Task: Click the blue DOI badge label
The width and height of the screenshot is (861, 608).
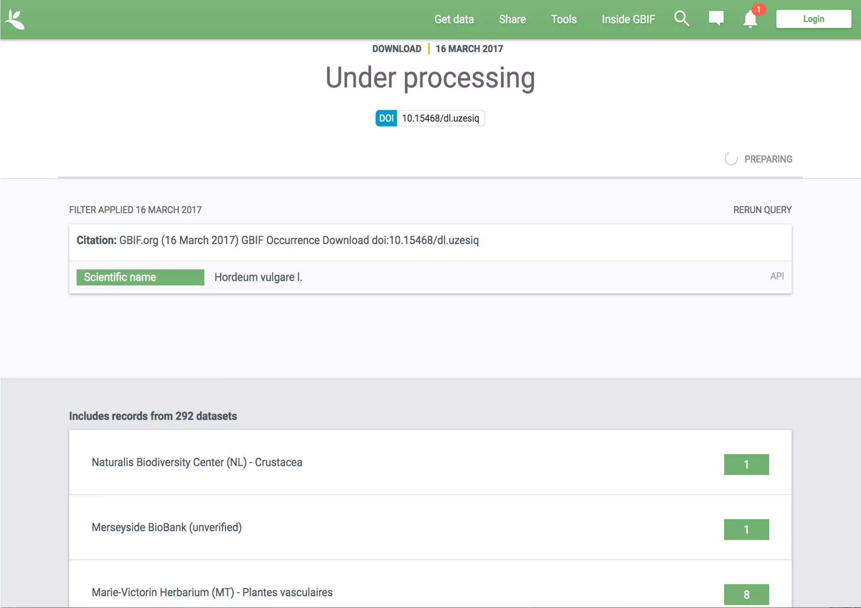Action: click(x=386, y=118)
